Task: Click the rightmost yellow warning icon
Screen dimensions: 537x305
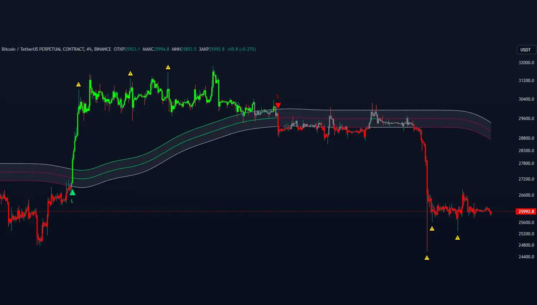Action: tap(458, 238)
